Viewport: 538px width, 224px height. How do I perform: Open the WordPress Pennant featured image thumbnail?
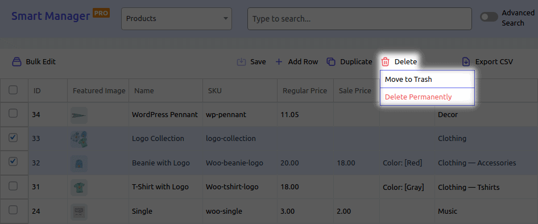click(79, 115)
